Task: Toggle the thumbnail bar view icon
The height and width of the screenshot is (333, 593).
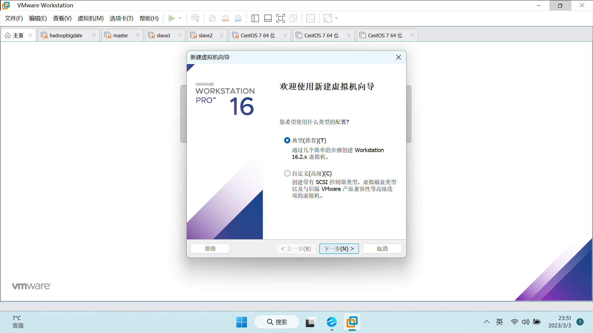Action: tap(268, 18)
